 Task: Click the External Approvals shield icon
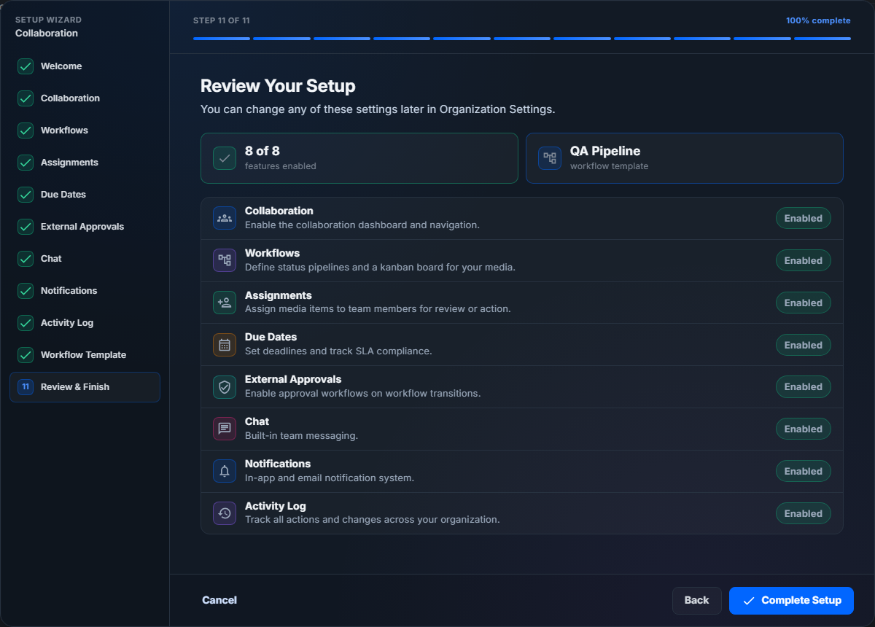coord(225,387)
